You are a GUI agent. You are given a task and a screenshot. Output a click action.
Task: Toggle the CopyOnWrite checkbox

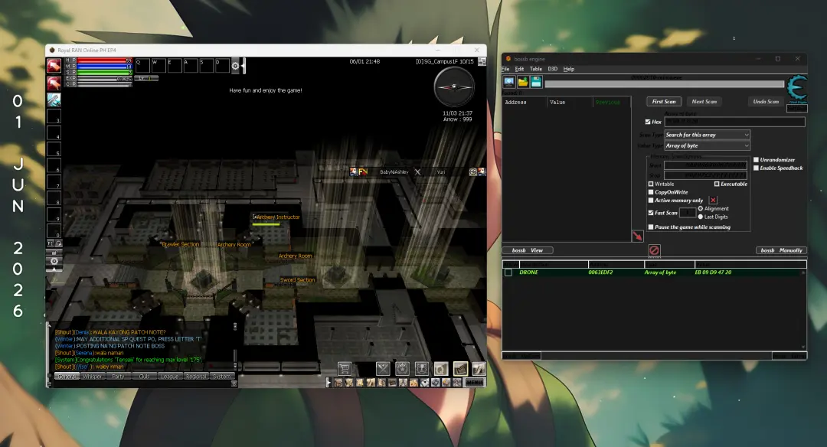(651, 192)
